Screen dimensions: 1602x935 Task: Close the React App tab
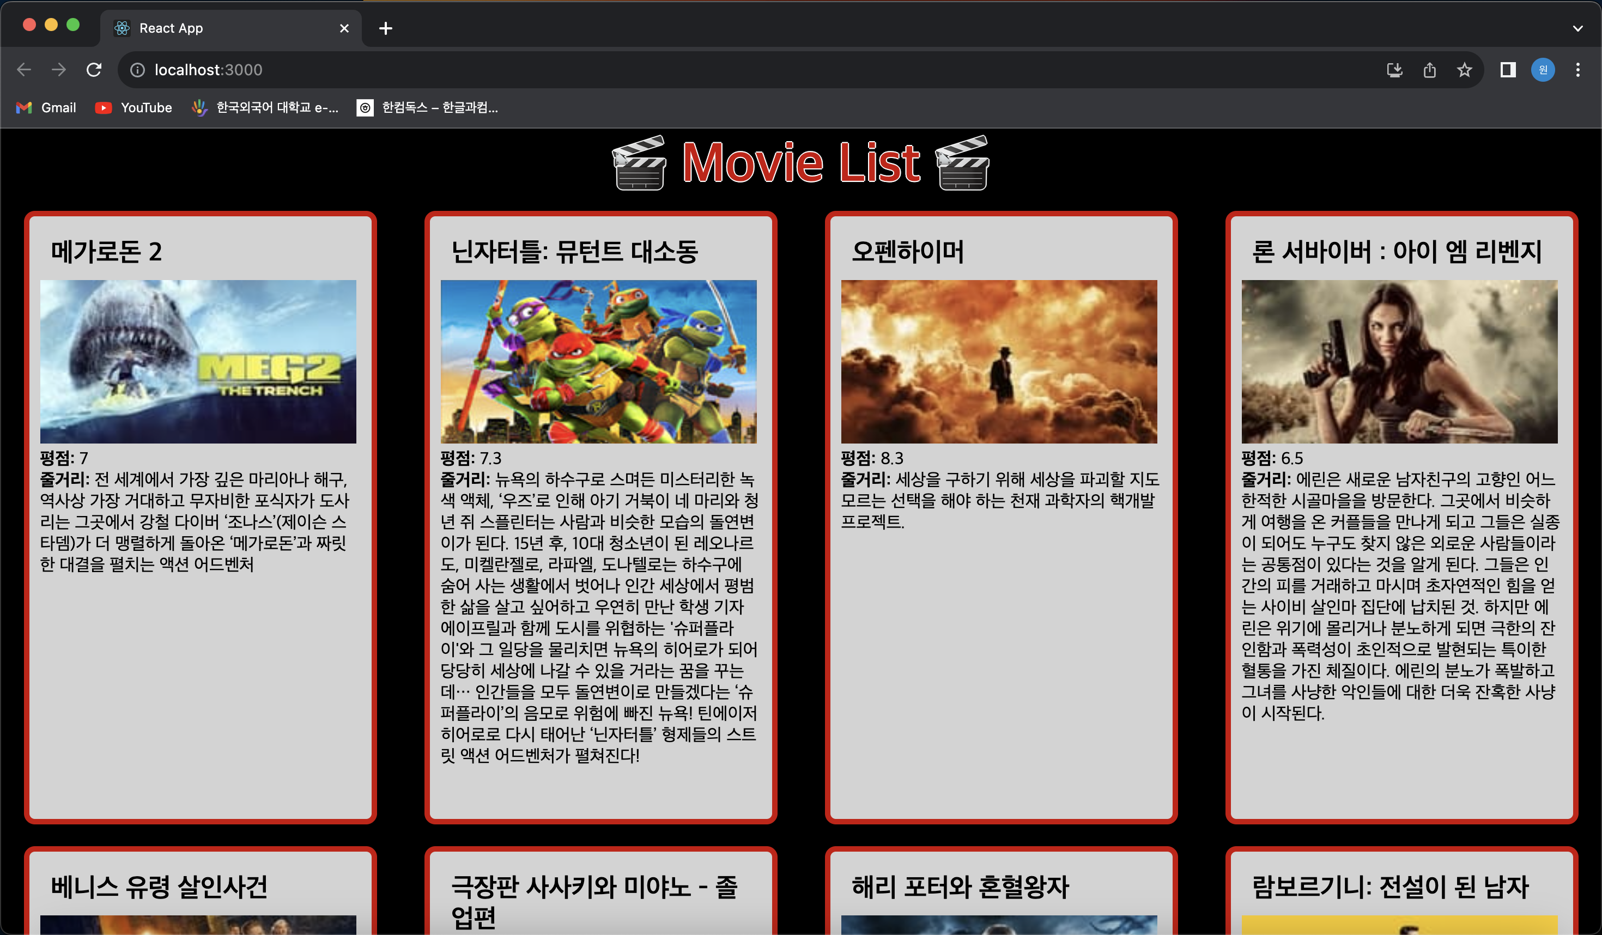344,28
